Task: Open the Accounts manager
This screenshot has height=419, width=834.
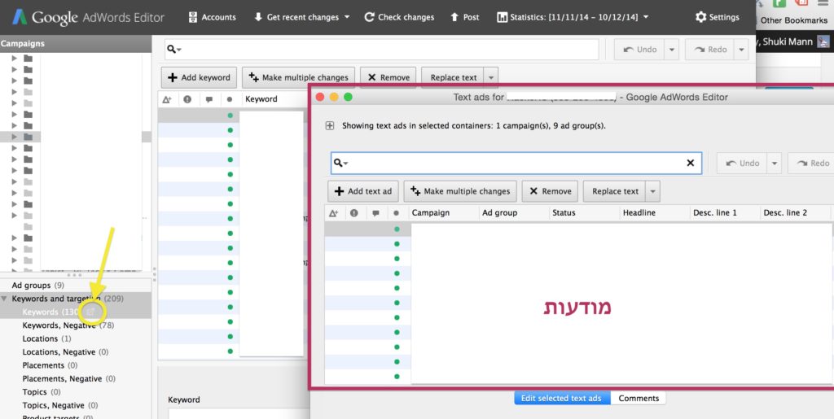Action: tap(213, 17)
